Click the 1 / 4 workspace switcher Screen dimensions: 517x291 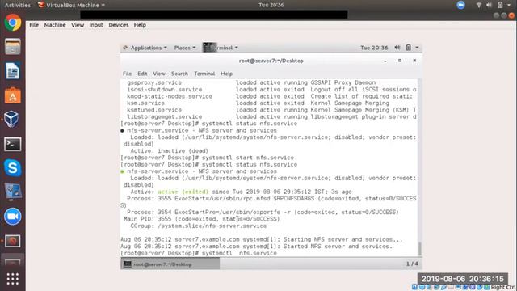(x=412, y=264)
